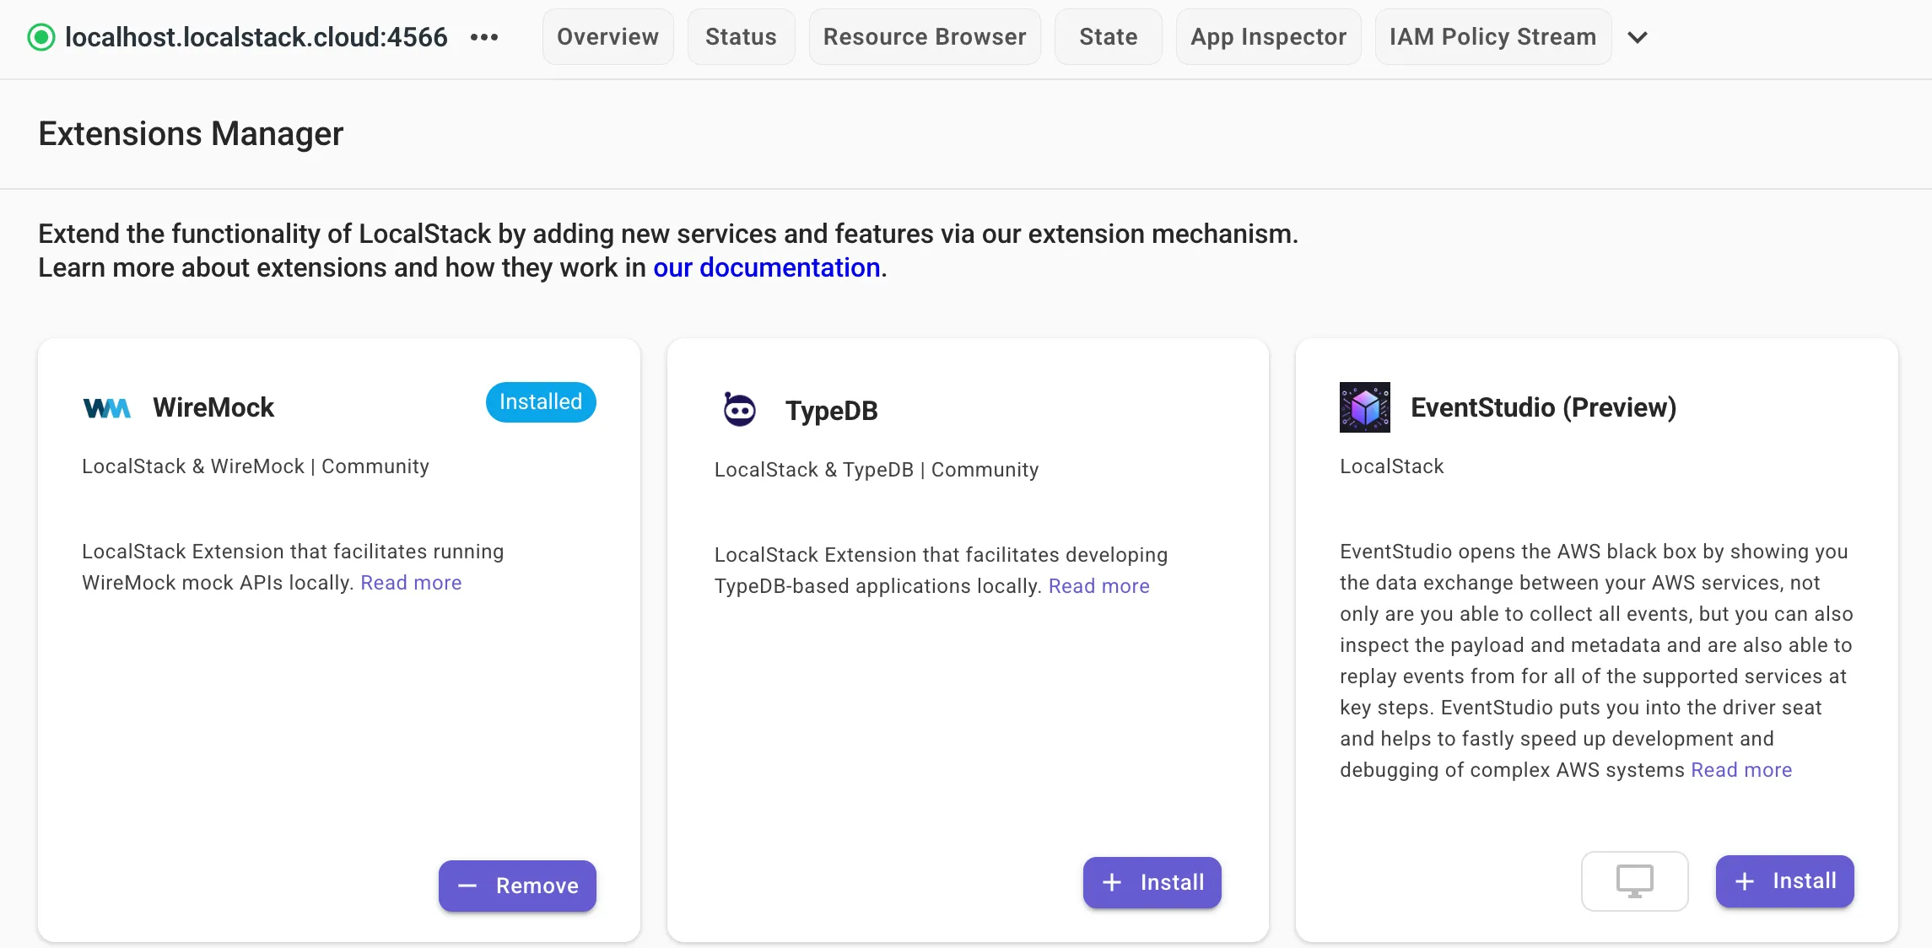
Task: Open the Resource Browser tab
Action: coord(925,36)
